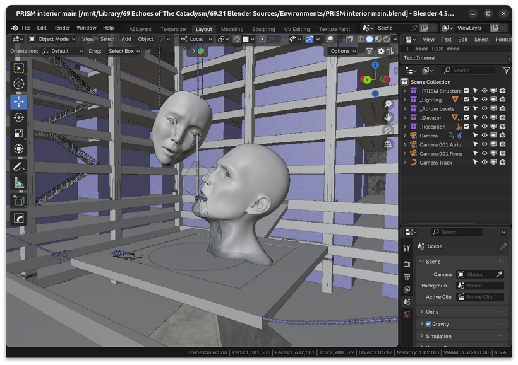Image resolution: width=518 pixels, height=365 pixels.
Task: Click the Add Cube tool
Action: pos(18,200)
